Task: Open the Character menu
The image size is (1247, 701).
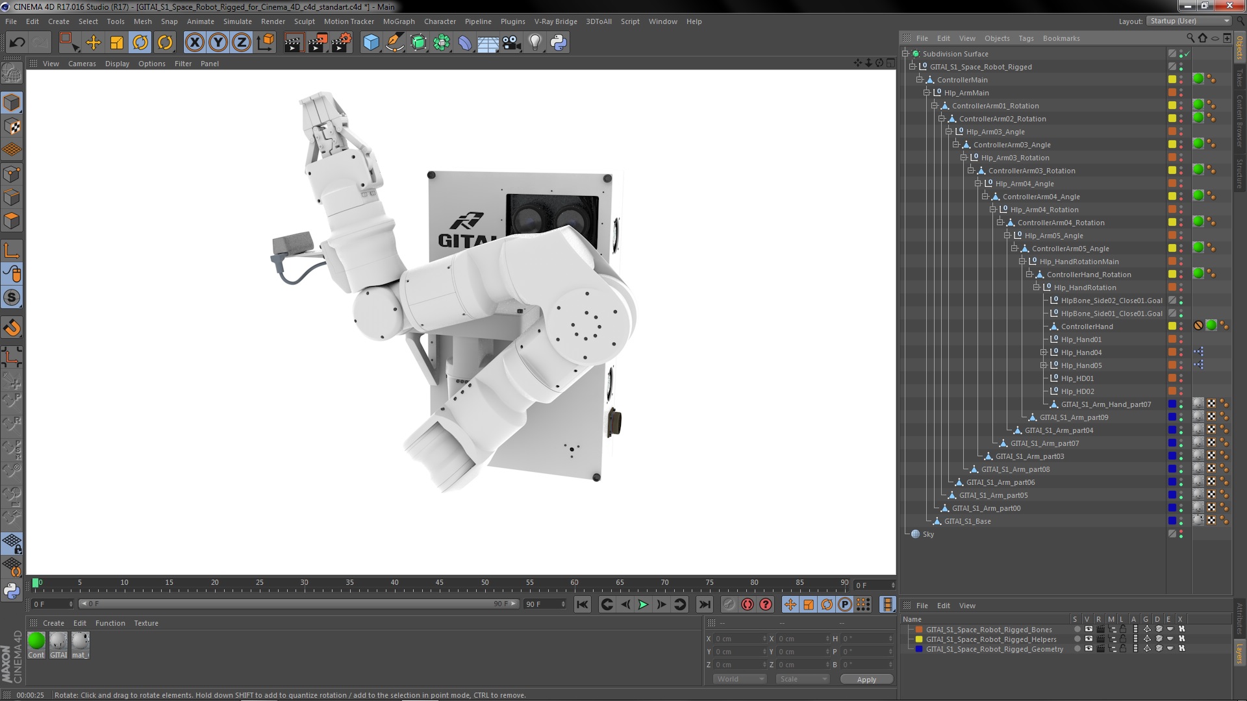Action: [438, 21]
